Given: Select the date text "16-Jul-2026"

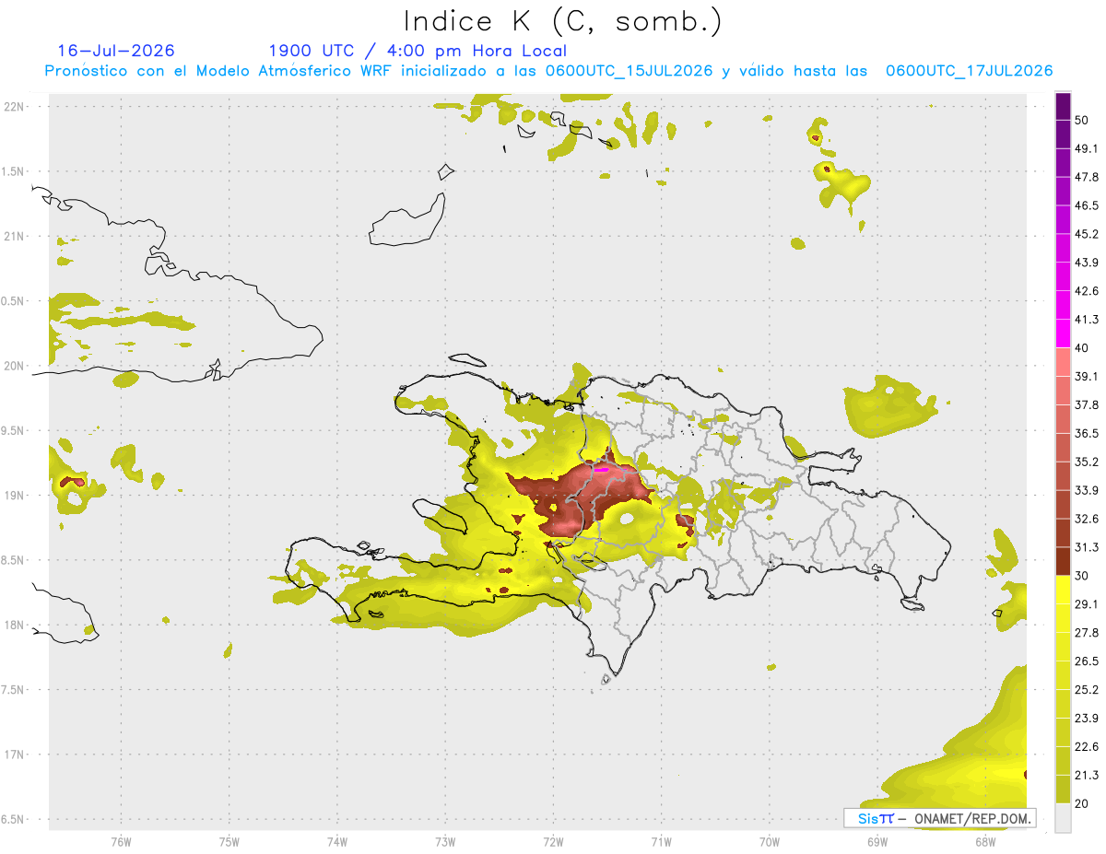Looking at the screenshot, I should [x=116, y=51].
